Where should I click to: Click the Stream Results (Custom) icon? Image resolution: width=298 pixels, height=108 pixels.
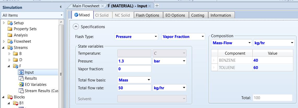(x=21, y=91)
